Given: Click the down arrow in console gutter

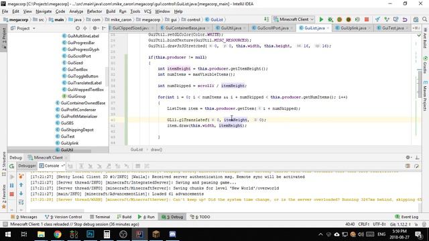Looking at the screenshot, I should pos(21,193).
